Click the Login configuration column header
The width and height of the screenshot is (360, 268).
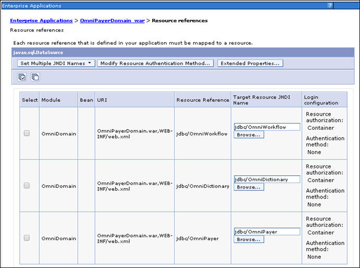[325, 100]
